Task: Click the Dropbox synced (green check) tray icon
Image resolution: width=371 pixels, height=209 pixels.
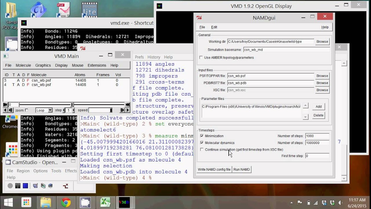Action: pos(332,203)
